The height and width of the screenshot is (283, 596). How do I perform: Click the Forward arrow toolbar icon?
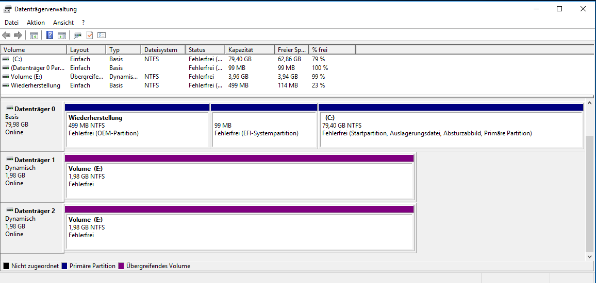pyautogui.click(x=18, y=36)
